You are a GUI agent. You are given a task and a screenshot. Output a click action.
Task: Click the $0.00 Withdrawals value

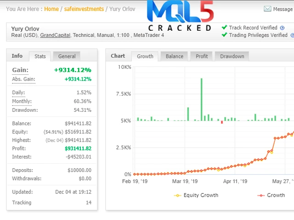(85, 178)
